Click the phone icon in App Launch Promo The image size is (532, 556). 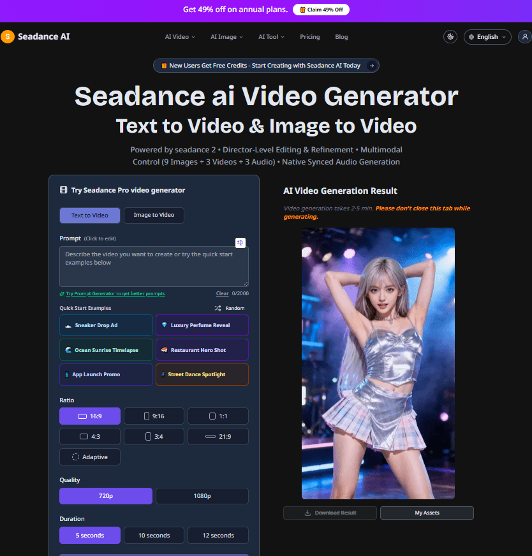point(67,374)
